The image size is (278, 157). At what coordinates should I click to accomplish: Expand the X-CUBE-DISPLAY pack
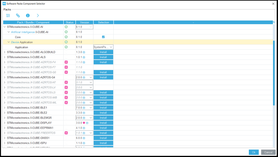pos(5,123)
